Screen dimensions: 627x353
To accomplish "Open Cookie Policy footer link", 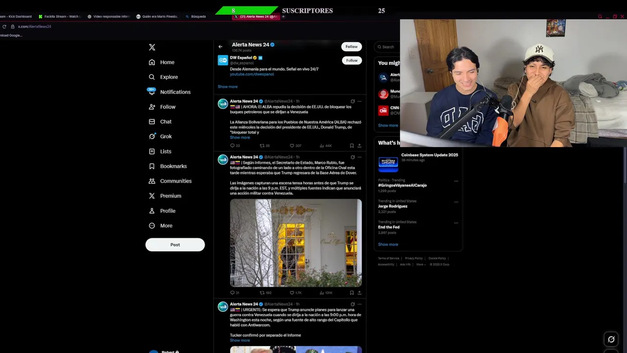I will click(x=437, y=258).
